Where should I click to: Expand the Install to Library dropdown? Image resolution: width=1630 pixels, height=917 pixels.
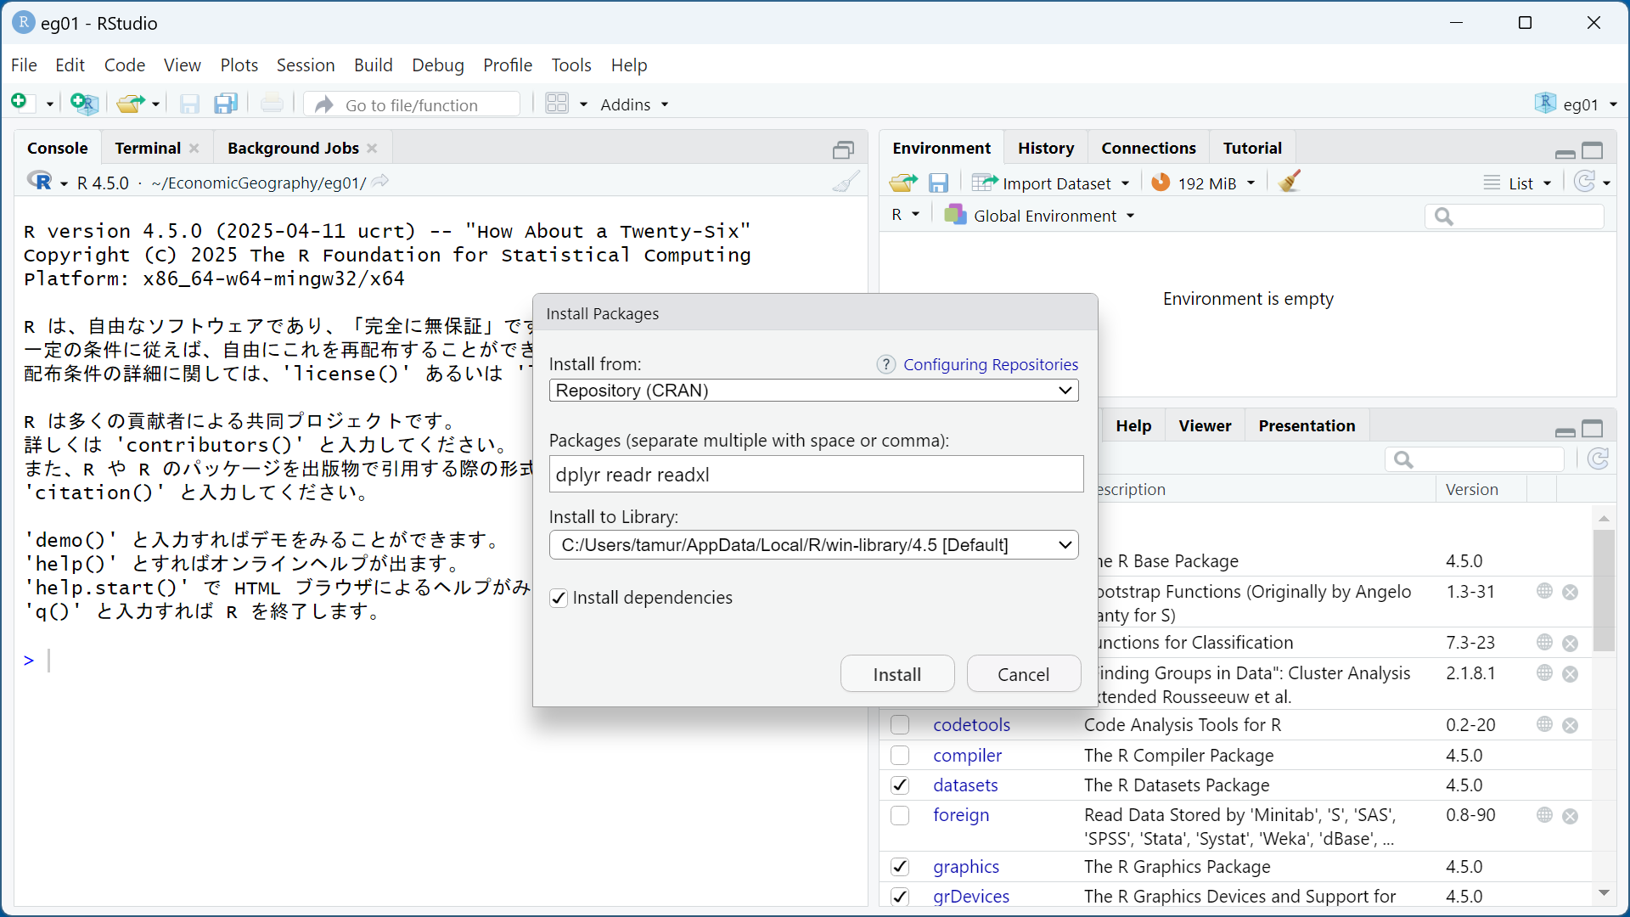[x=813, y=545]
